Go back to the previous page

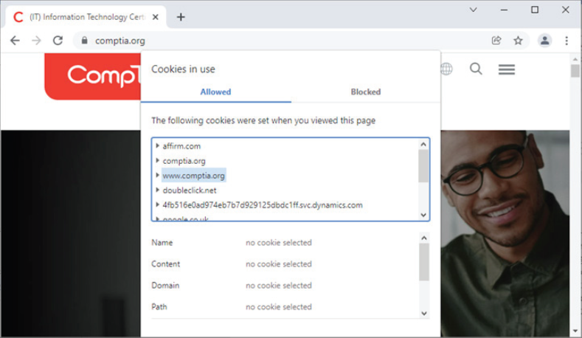click(x=15, y=41)
